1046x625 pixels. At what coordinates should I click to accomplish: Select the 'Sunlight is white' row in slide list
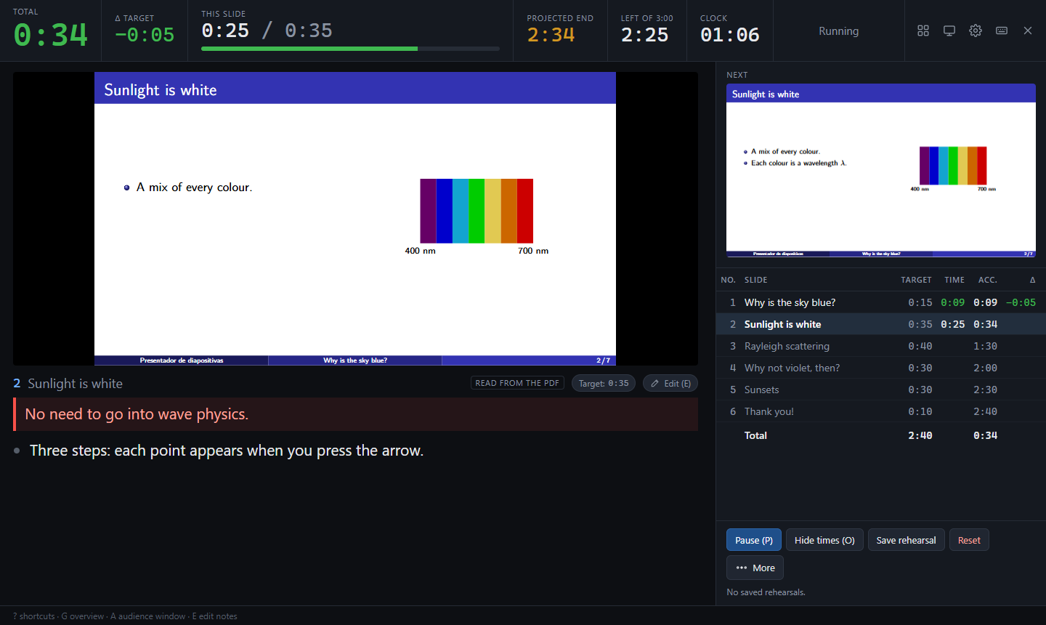click(x=880, y=324)
